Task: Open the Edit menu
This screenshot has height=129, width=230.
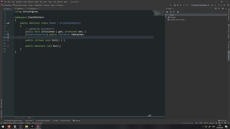Action: (x=9, y=2)
